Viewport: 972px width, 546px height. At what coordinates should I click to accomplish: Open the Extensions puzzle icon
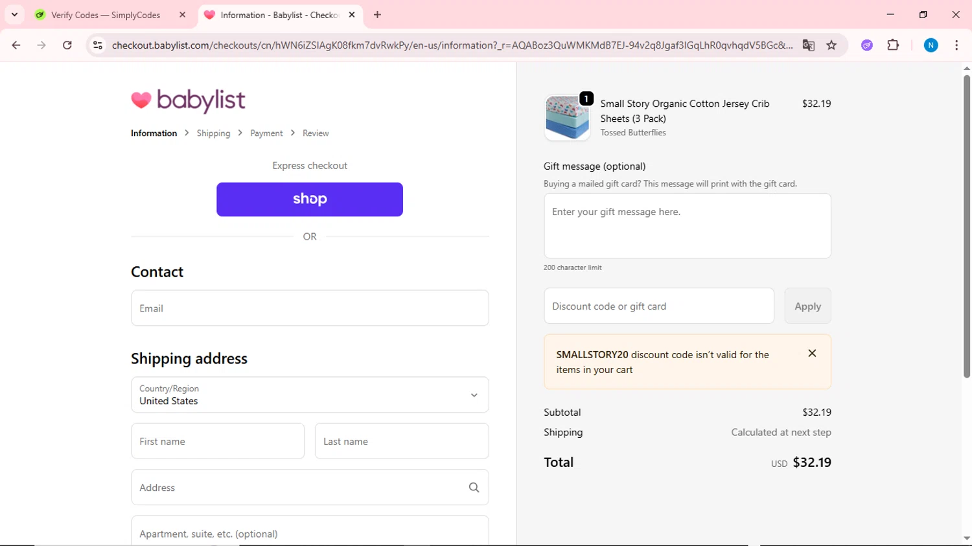pos(893,45)
